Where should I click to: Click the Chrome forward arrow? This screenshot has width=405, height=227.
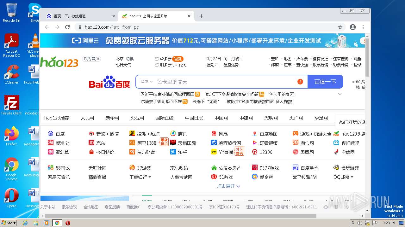57,27
